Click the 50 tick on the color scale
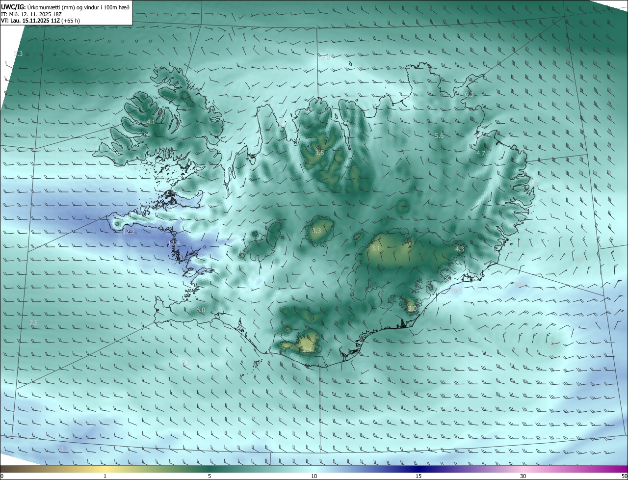Viewport: 628px width, 480px height. pos(624,477)
